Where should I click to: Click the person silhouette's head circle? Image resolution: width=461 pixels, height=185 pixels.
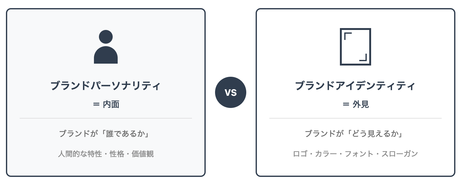[106, 37]
